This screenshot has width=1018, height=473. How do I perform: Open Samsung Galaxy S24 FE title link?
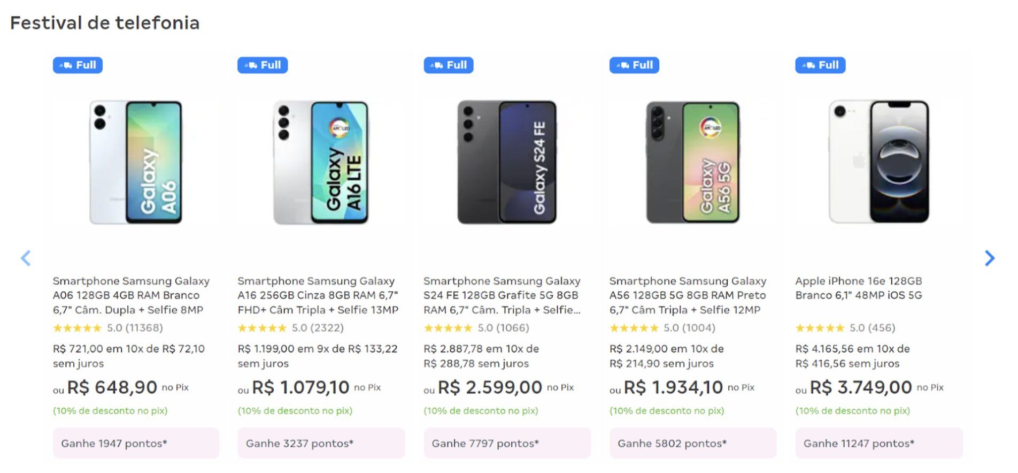click(502, 295)
